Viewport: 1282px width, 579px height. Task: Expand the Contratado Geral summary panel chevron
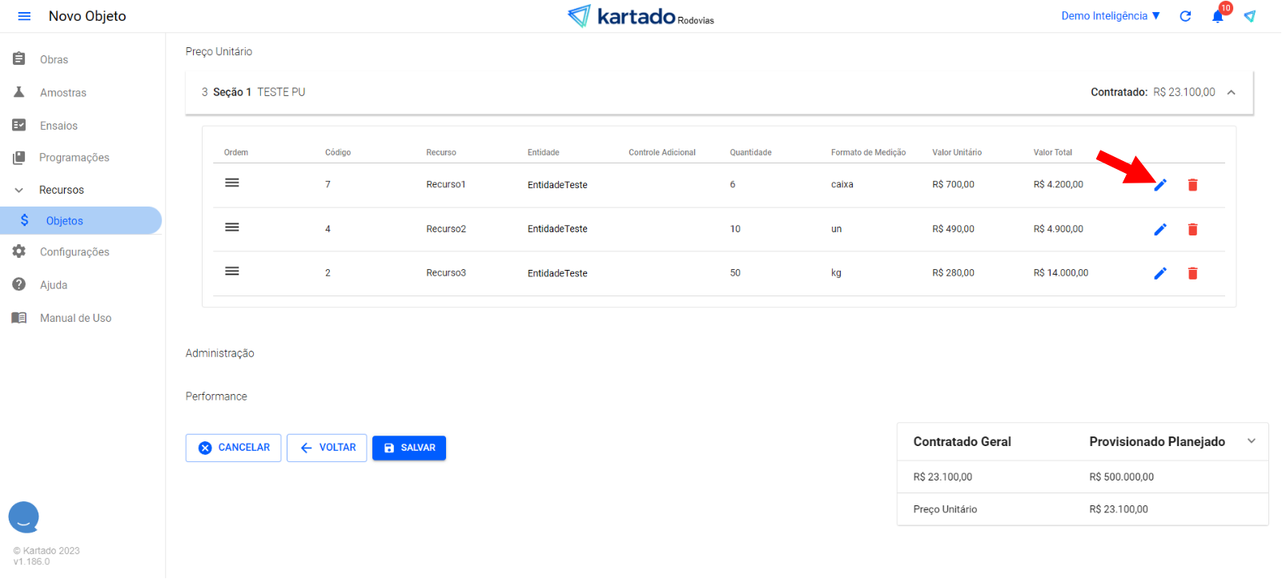coord(1251,441)
